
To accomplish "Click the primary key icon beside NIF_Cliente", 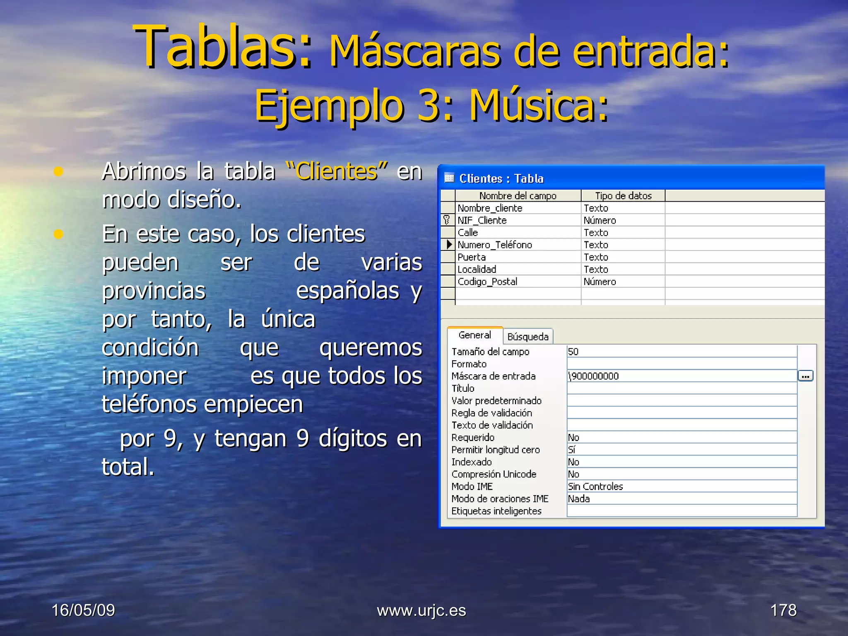I will tap(447, 220).
